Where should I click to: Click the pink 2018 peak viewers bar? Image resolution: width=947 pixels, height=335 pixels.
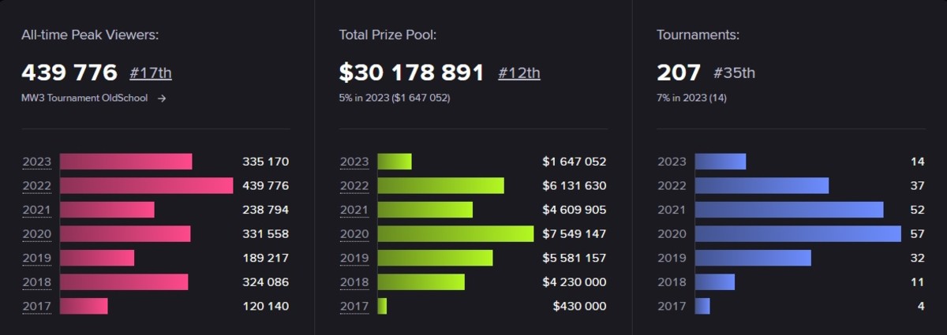[x=124, y=282]
